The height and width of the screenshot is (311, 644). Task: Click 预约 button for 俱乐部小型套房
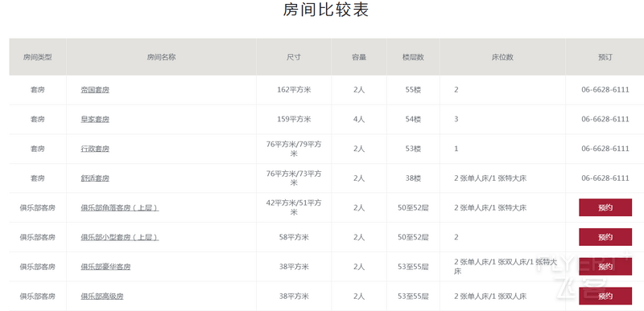(x=605, y=237)
